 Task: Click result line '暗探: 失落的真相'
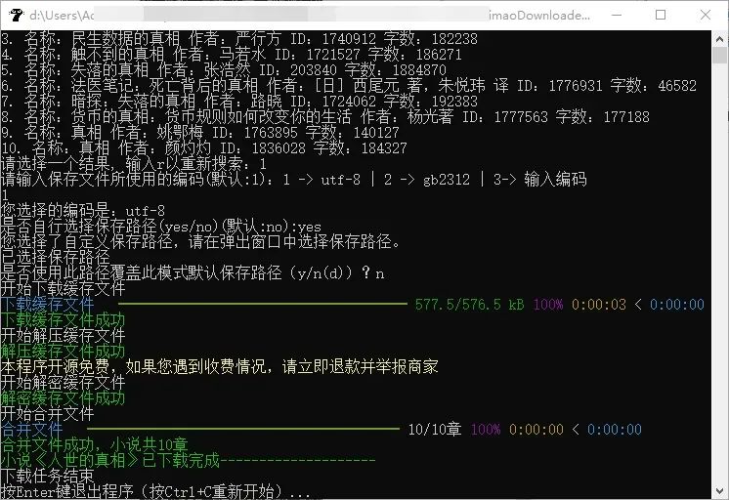pos(239,102)
